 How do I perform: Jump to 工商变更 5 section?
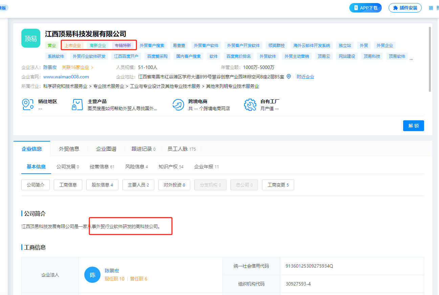(x=278, y=185)
